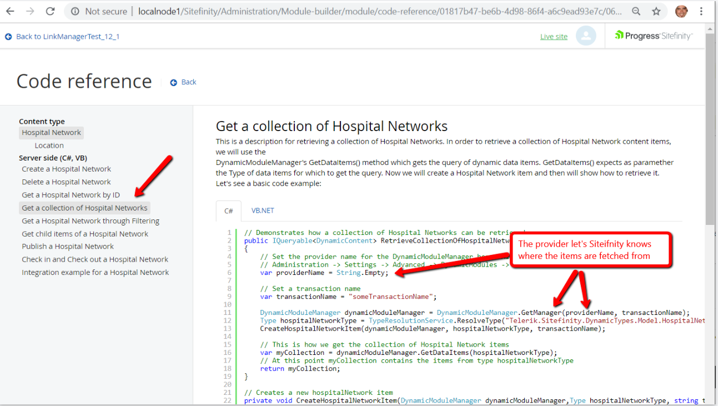
Task: Reload the page with the refresh icon
Action: pyautogui.click(x=50, y=11)
